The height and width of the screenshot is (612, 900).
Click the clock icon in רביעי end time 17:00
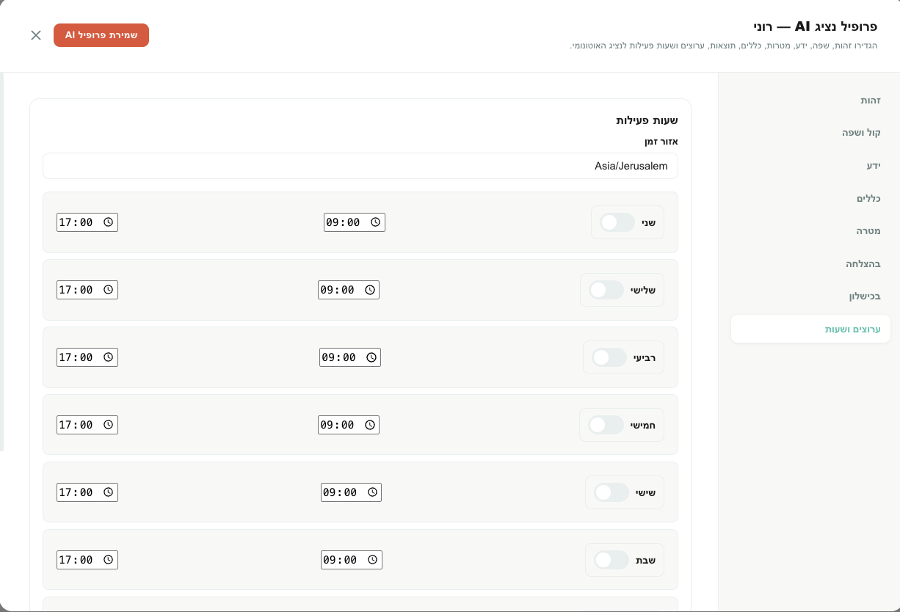click(x=108, y=357)
